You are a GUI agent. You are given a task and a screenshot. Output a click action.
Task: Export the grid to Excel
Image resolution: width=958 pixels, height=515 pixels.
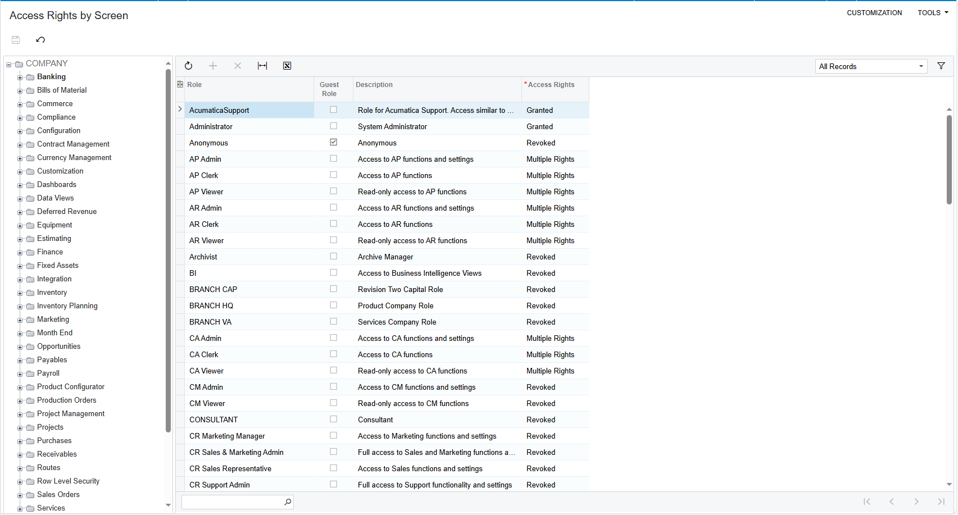click(x=287, y=66)
